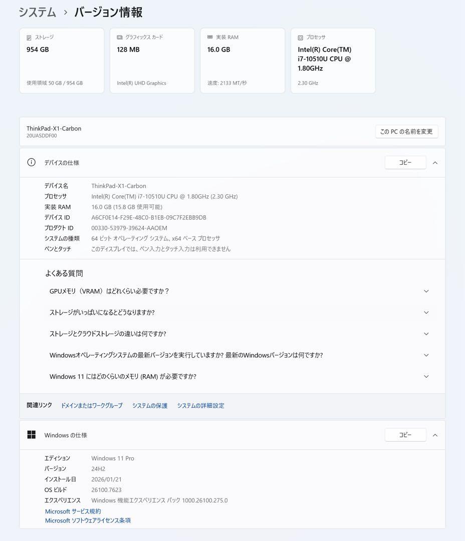The width and height of the screenshot is (465, 541).
Task: Collapse the デバイスの仕様 section chevron
Action: pyautogui.click(x=435, y=162)
